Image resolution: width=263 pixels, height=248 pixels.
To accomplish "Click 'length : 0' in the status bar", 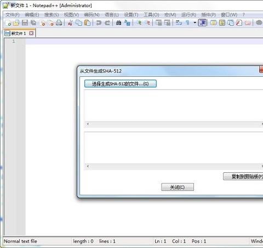I will click(x=83, y=241).
